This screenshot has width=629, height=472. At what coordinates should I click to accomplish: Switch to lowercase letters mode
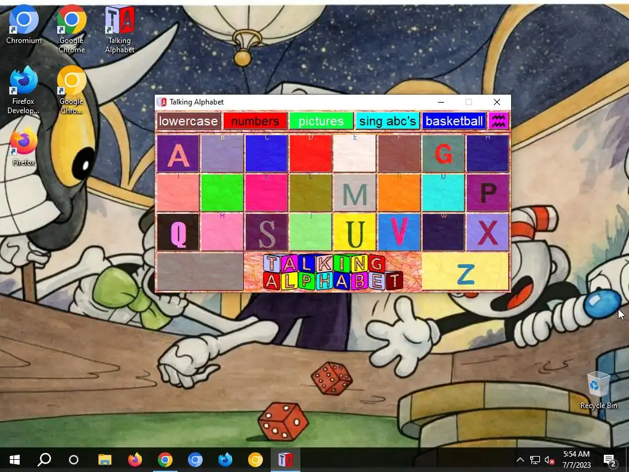click(189, 121)
